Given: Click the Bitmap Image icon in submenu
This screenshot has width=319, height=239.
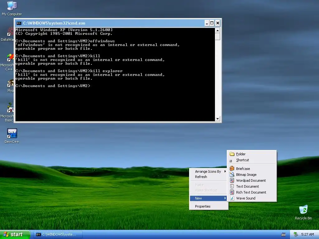Looking at the screenshot, I should pyautogui.click(x=232, y=174).
